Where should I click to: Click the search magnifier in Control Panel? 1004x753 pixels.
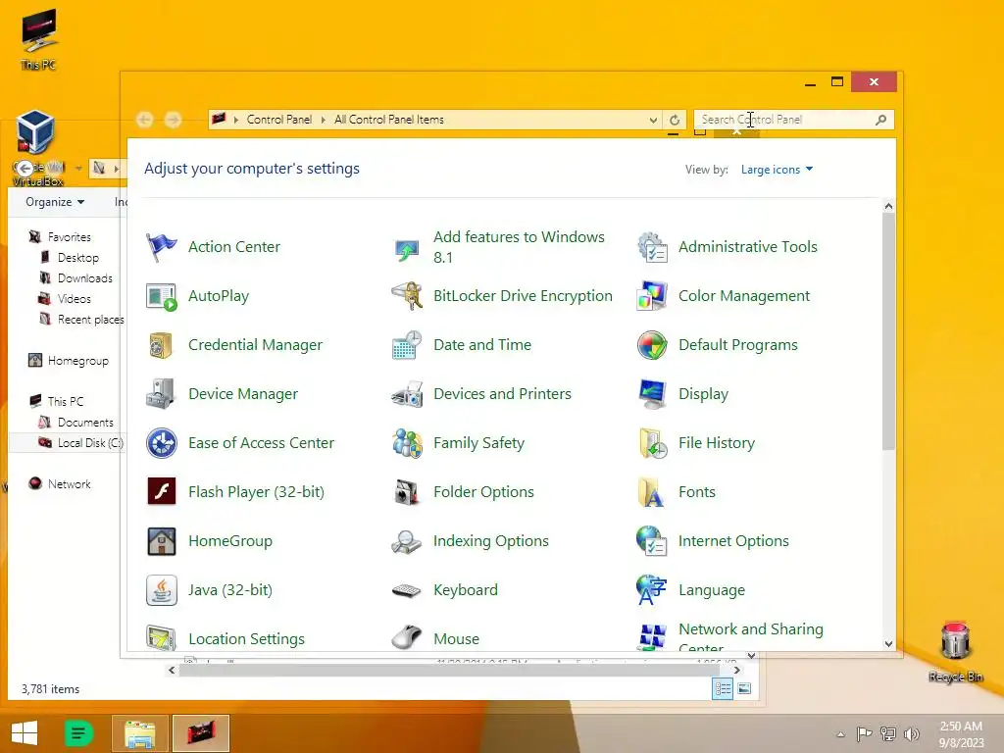tap(881, 120)
